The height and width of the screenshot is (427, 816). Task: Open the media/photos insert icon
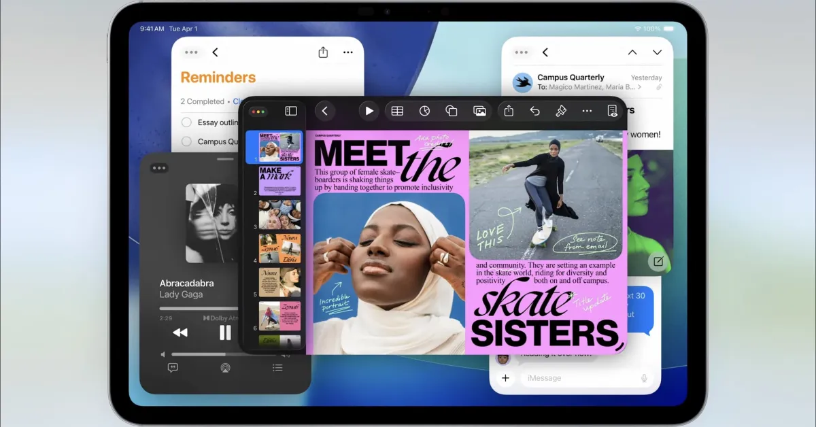click(479, 111)
